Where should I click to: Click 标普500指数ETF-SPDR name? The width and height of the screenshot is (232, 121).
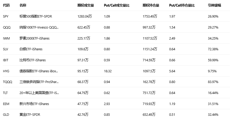click(36, 16)
